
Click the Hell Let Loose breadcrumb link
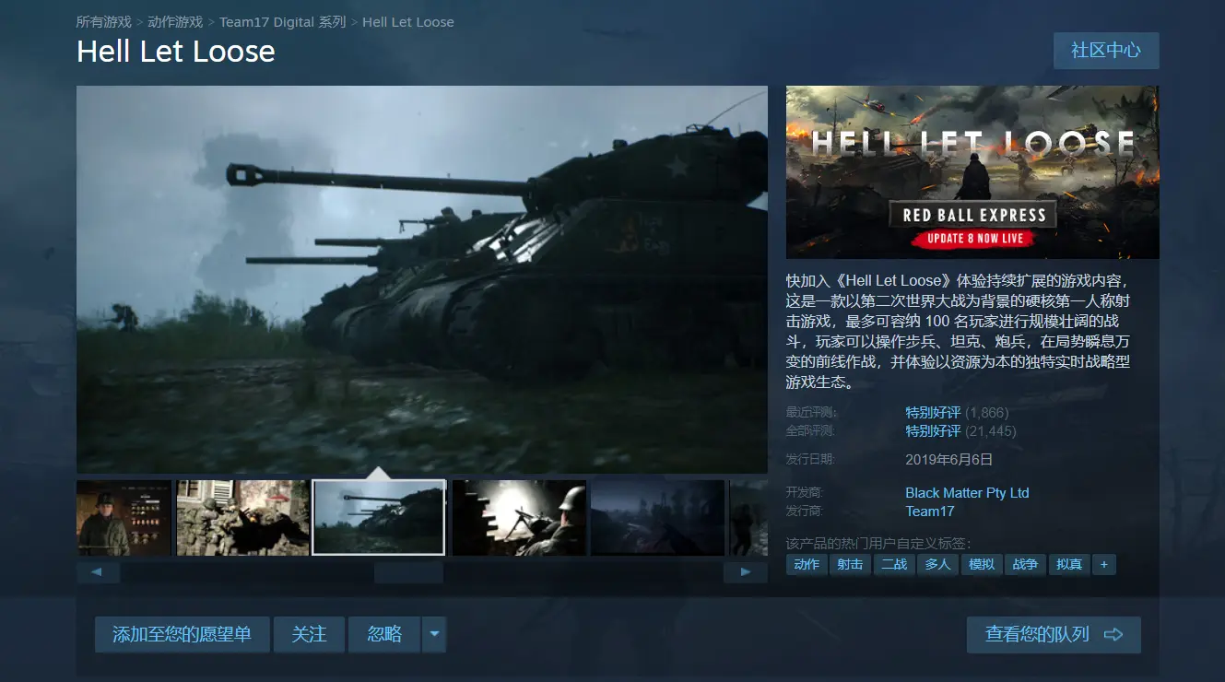pos(408,21)
